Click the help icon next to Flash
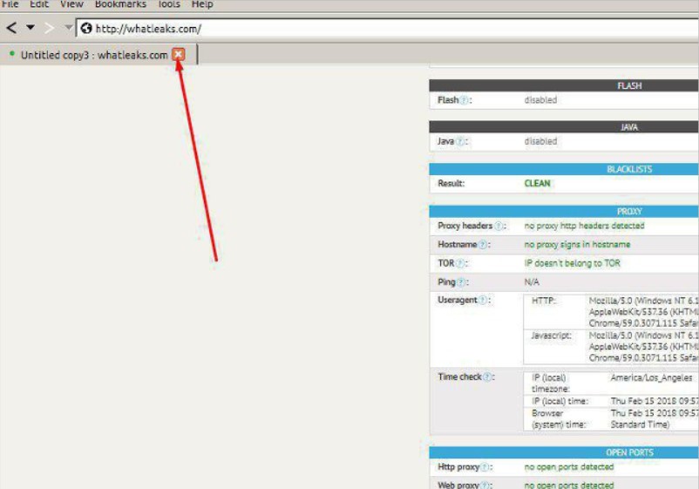 [465, 100]
